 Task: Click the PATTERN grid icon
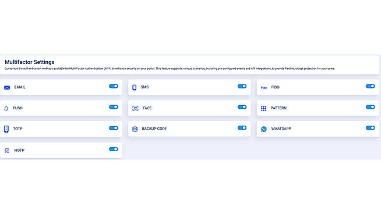pyautogui.click(x=263, y=108)
